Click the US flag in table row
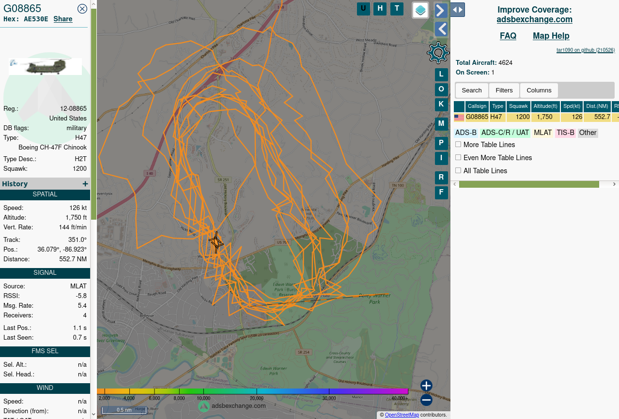This screenshot has width=619, height=419. pos(459,118)
